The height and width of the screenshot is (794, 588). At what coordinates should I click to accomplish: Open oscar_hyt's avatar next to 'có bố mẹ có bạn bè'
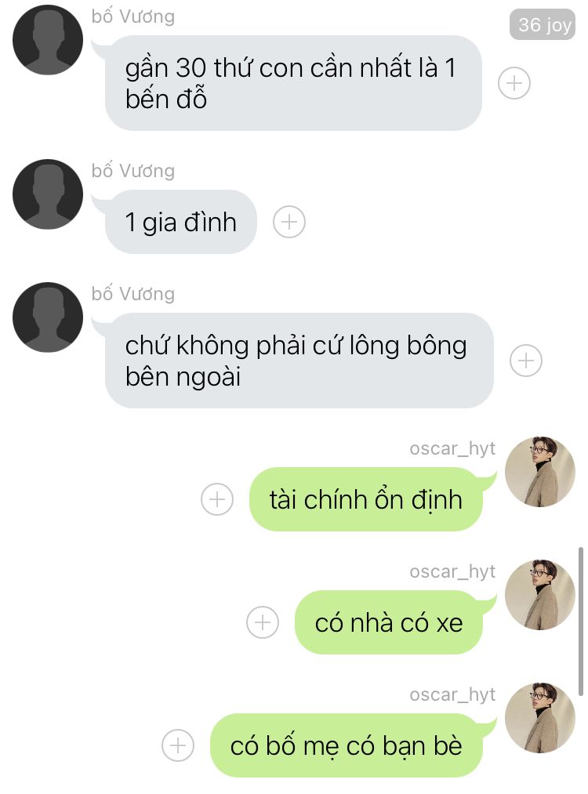[540, 717]
